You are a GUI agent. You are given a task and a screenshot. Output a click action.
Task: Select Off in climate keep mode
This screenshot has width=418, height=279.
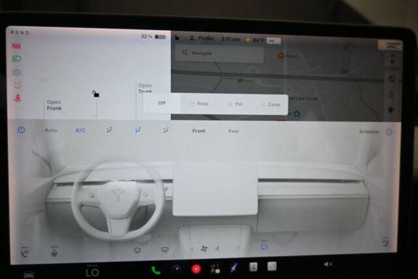tap(162, 103)
